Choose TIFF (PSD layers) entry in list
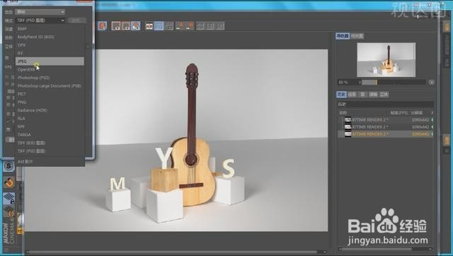The height and width of the screenshot is (256, 453). pos(50,151)
